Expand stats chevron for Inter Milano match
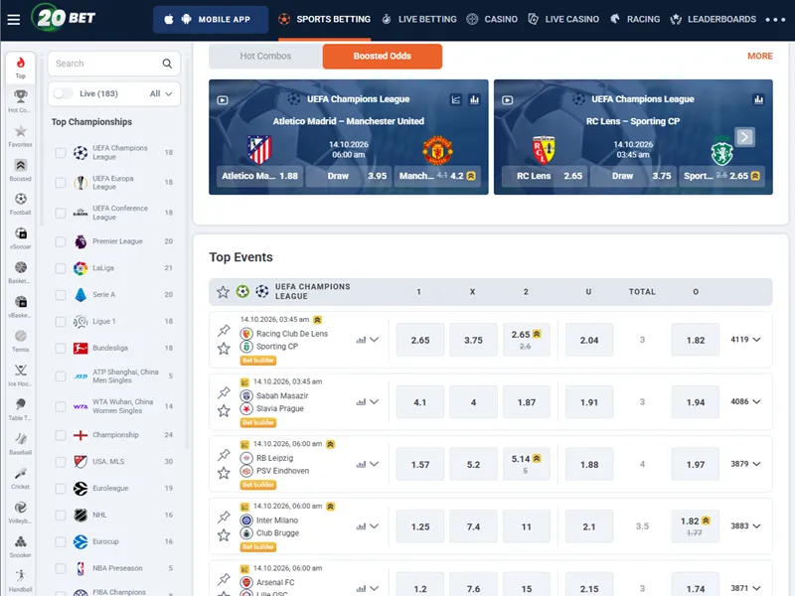This screenshot has width=795, height=596. coord(375,526)
